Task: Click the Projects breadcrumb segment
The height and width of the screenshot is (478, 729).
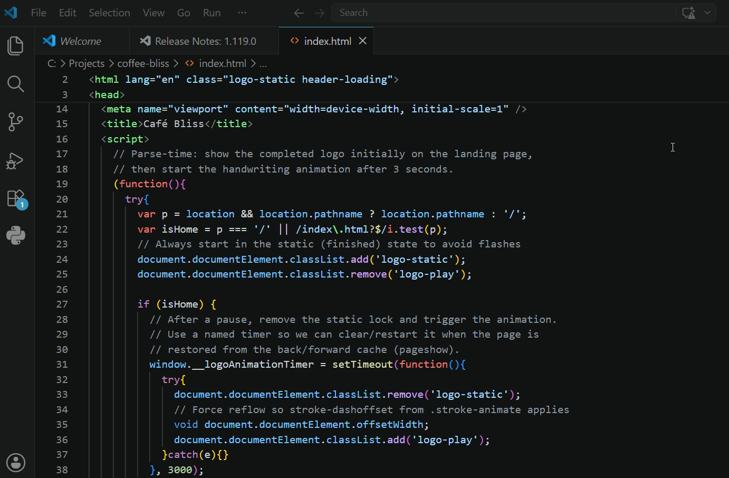Action: [x=87, y=63]
